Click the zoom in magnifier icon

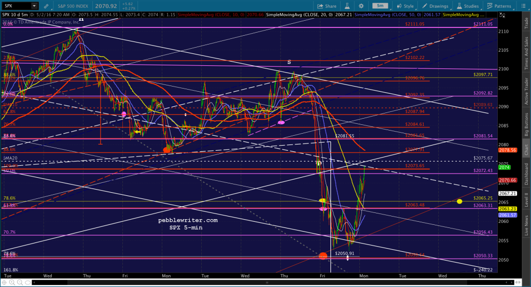click(12, 282)
